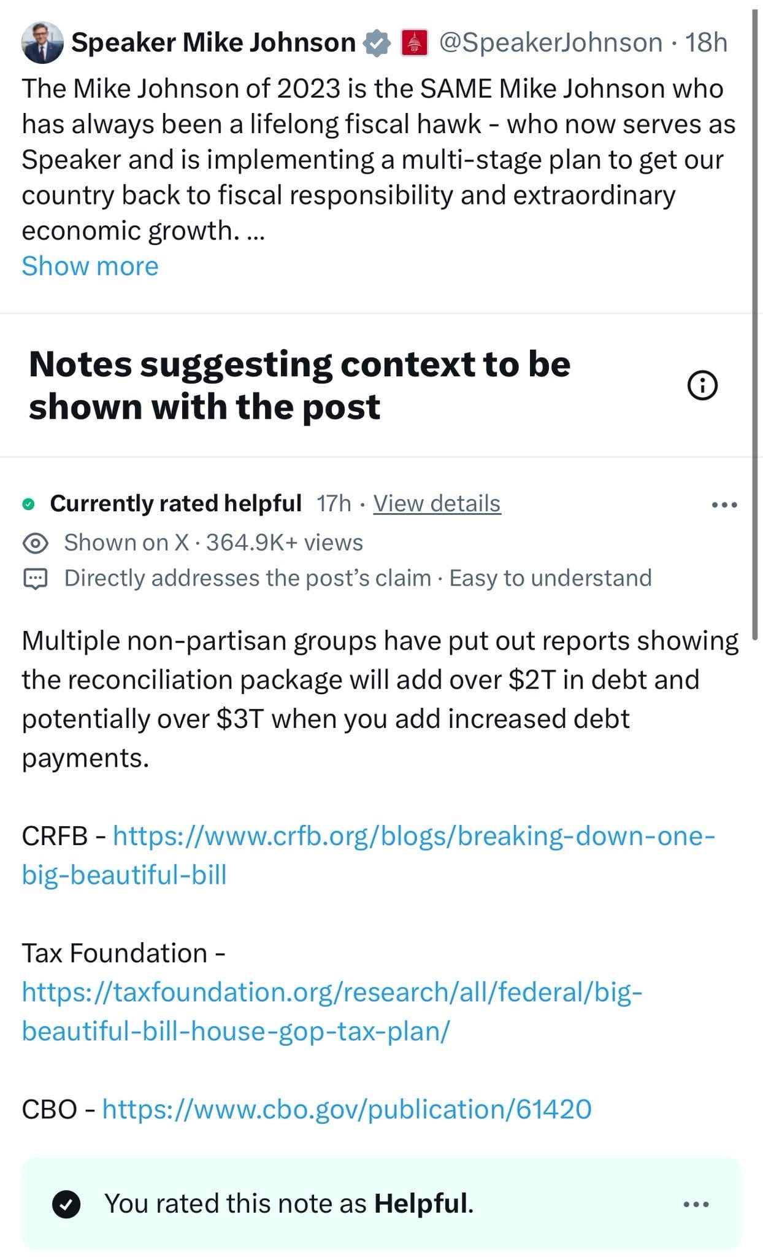The height and width of the screenshot is (1257, 763).
Task: Click the green rated-helpful status dot
Action: coord(28,505)
